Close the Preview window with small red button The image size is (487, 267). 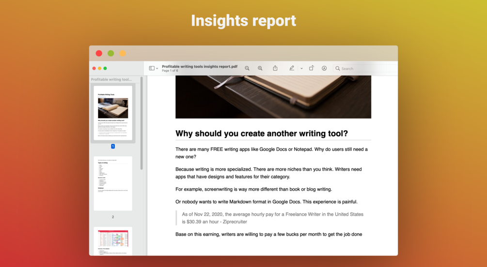94,68
